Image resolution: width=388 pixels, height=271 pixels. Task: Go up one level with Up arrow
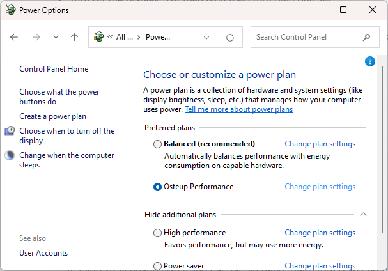click(74, 37)
